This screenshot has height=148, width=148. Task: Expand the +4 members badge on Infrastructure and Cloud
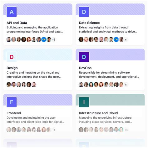tap(126, 130)
